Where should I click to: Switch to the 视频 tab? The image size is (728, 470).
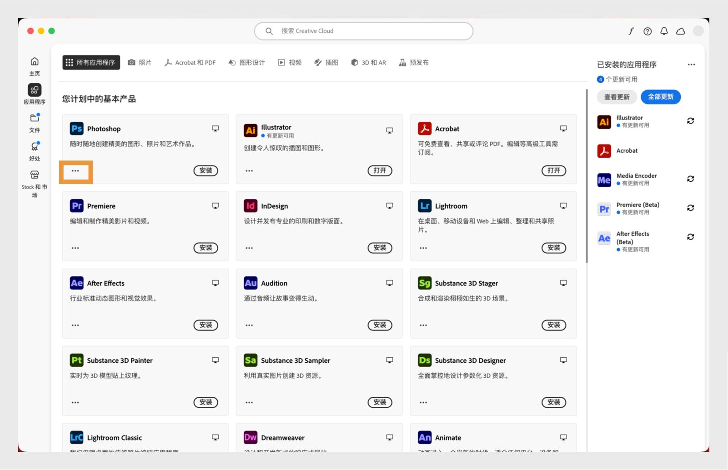(x=290, y=62)
